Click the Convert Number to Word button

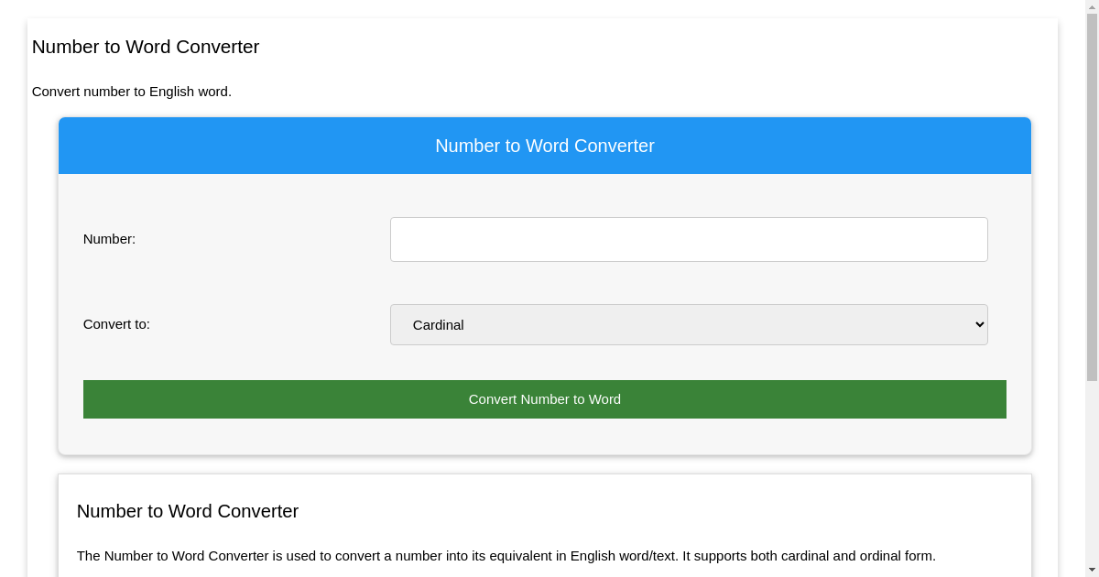click(544, 398)
